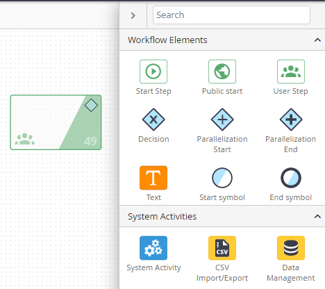Choose the Parallelization End icon
Viewport: 325px width, 289px height.
pyautogui.click(x=291, y=119)
